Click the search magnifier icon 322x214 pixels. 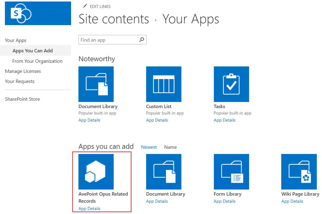(x=142, y=39)
